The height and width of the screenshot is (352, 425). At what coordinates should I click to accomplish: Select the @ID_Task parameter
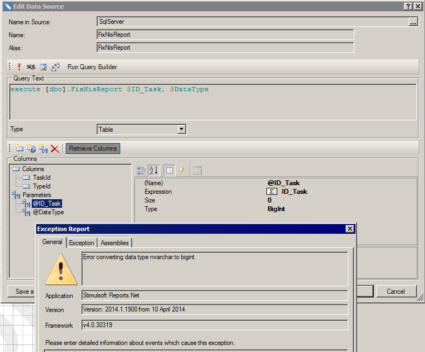[46, 204]
